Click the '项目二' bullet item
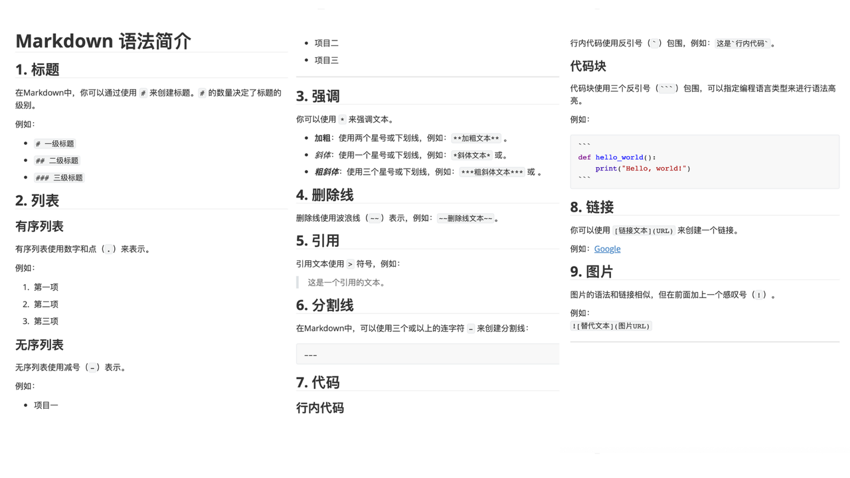 click(326, 43)
